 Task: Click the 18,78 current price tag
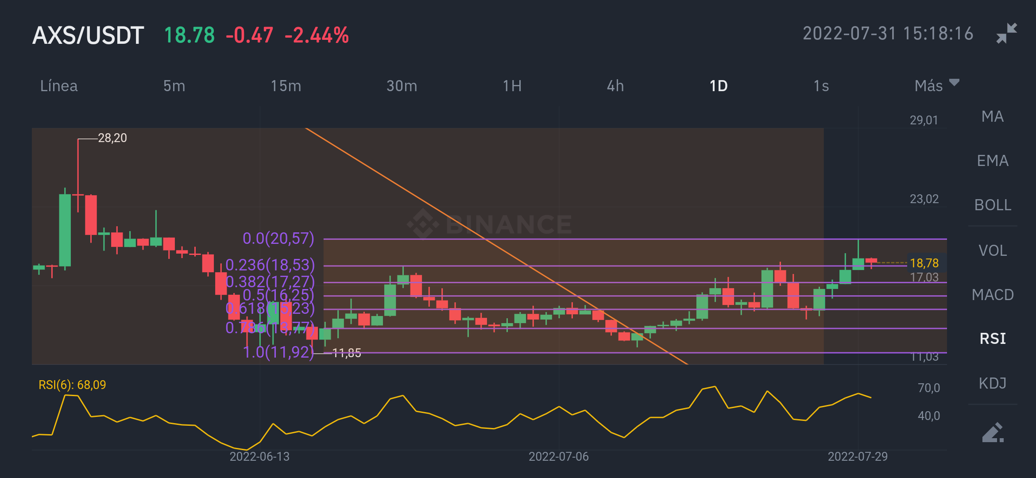tap(924, 263)
